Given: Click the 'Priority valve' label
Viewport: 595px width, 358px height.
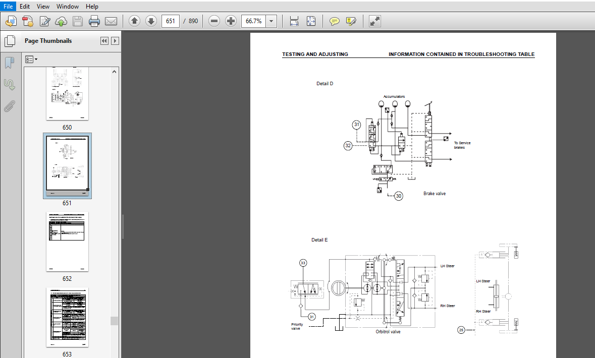Looking at the screenshot, I should click(x=297, y=327).
